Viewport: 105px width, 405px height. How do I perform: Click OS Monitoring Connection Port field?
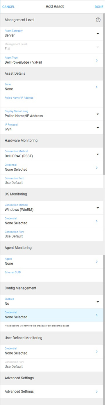pyautogui.click(x=51, y=235)
